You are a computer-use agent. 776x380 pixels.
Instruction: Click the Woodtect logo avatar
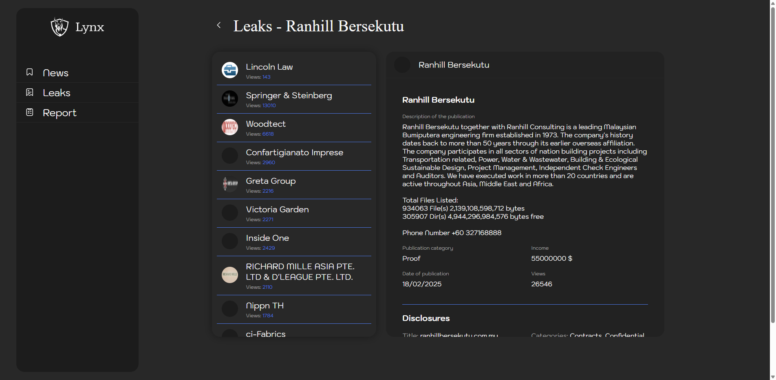tap(230, 127)
